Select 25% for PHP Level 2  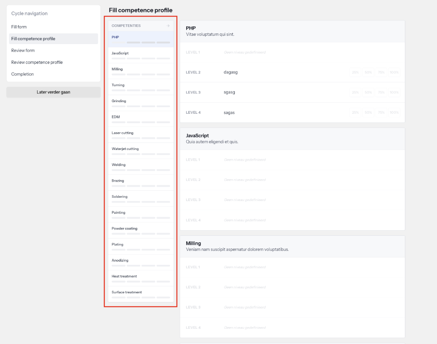[355, 72]
